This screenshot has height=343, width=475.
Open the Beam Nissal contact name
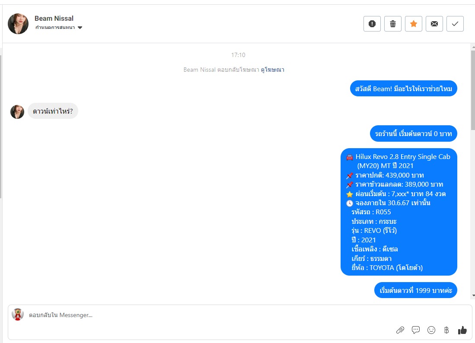pyautogui.click(x=54, y=19)
